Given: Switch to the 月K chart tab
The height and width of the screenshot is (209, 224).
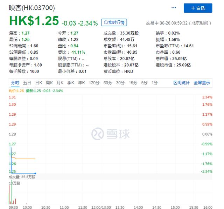Looking at the screenshot, I should tap(60, 83).
